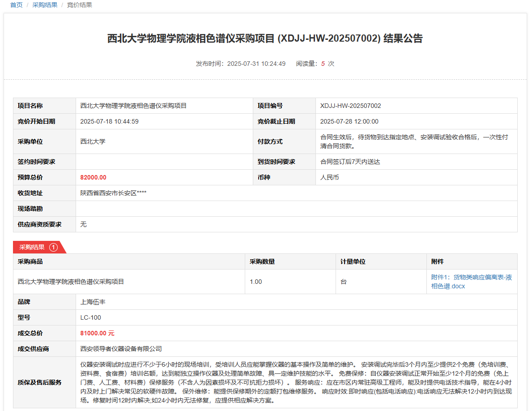Click the red read count number 5
Viewport: 532px width, 411px height.
click(323, 64)
